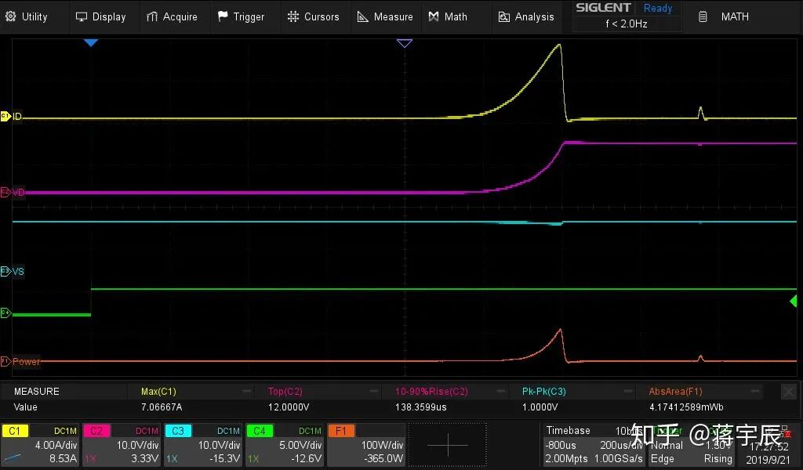The height and width of the screenshot is (470, 803).
Task: Click the Math waveform icon
Action: (x=434, y=16)
